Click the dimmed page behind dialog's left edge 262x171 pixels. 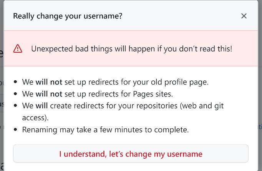point(2,83)
